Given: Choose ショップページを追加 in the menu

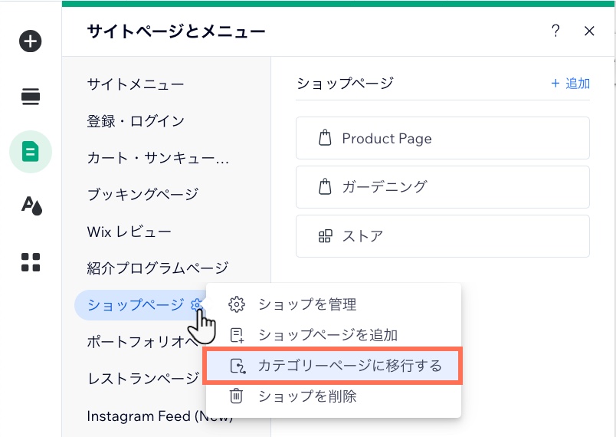Looking at the screenshot, I should point(327,335).
